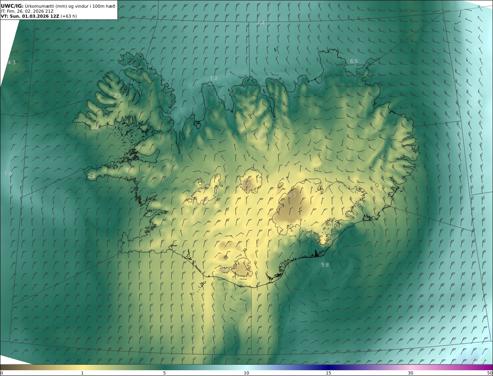Click the valid time "VT: Sun. 01.03.2026 12Z"

tap(30, 16)
